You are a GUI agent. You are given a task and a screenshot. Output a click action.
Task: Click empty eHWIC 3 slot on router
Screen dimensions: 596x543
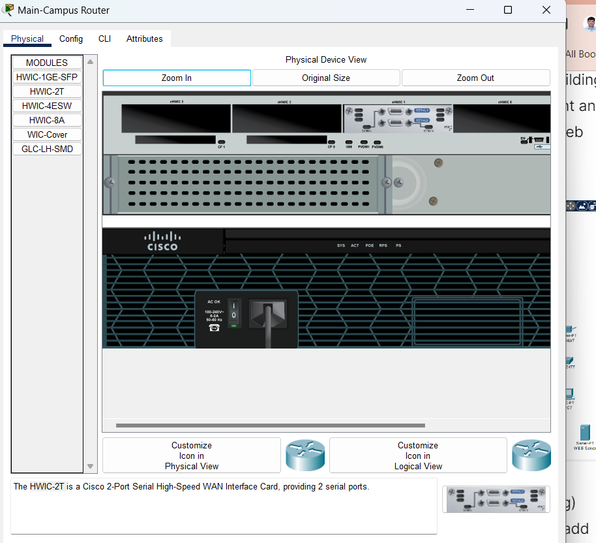pos(176,118)
